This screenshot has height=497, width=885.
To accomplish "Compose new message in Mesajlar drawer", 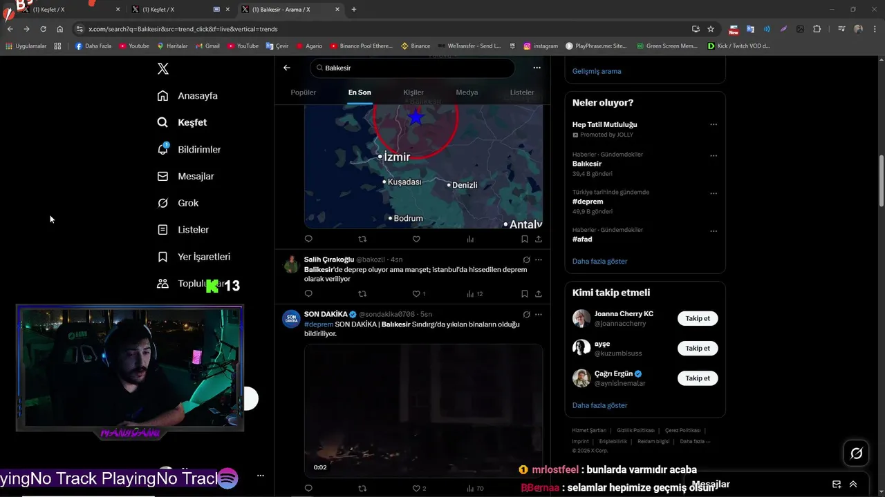I will 837,485.
